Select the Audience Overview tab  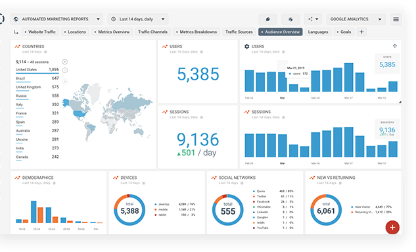point(281,32)
